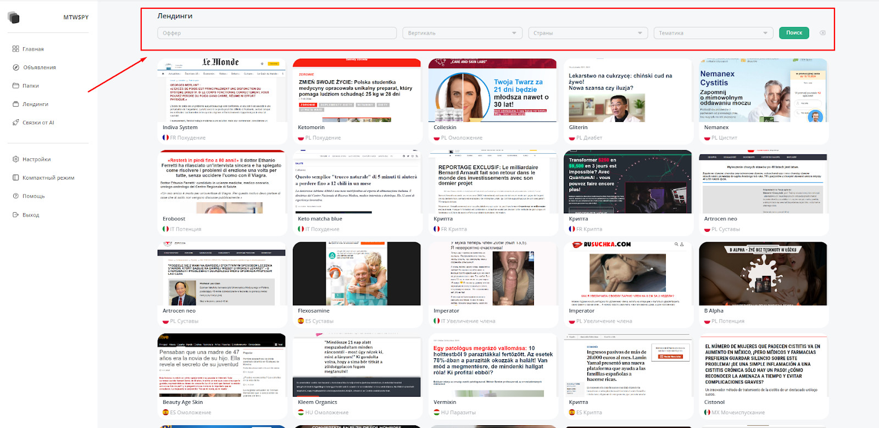879x428 pixels.
Task: Go to the Лендинги menu item
Action: pyautogui.click(x=35, y=104)
